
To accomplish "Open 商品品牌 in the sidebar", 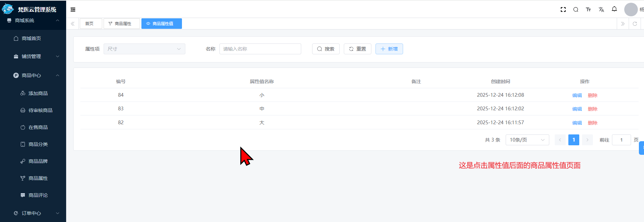I will pyautogui.click(x=38, y=161).
